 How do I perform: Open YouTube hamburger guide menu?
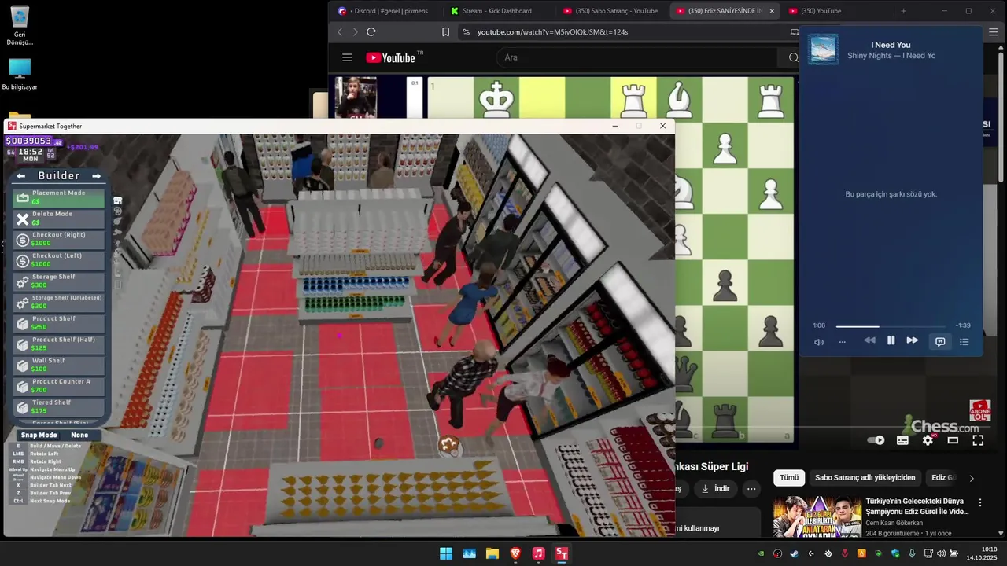click(x=347, y=57)
